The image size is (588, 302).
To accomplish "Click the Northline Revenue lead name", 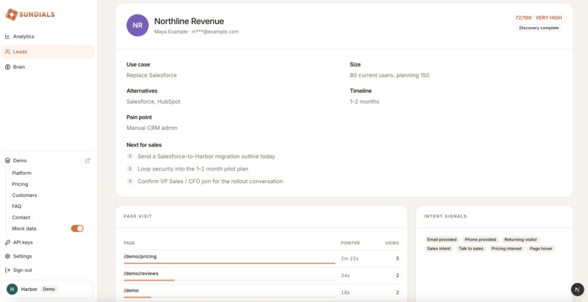I will click(x=189, y=21).
